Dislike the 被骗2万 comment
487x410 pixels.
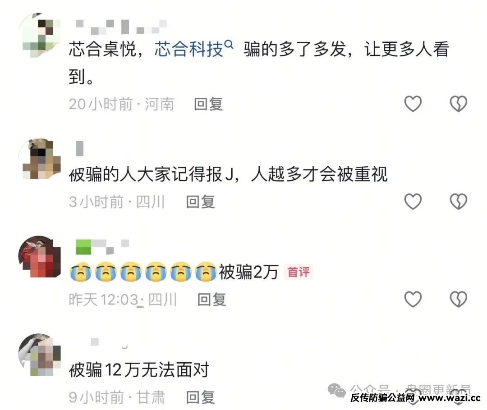[459, 299]
